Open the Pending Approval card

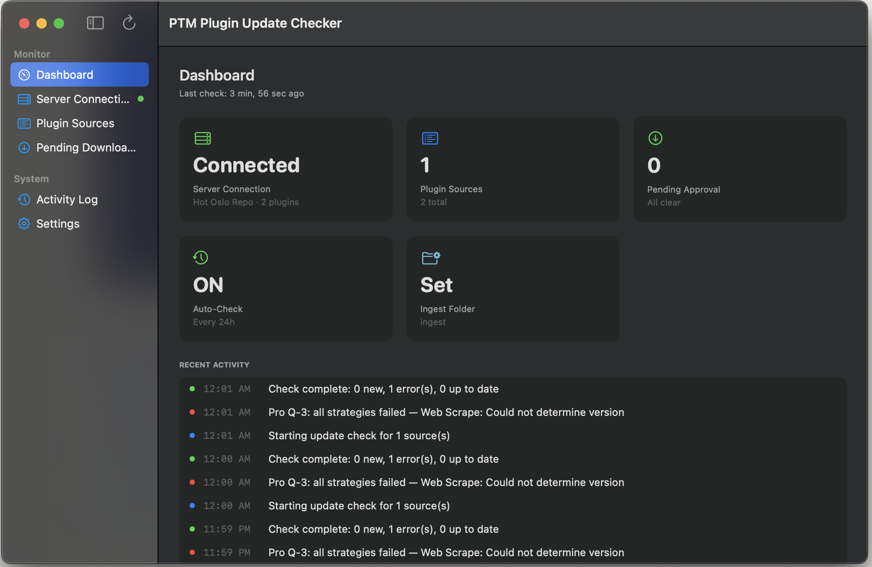point(740,169)
